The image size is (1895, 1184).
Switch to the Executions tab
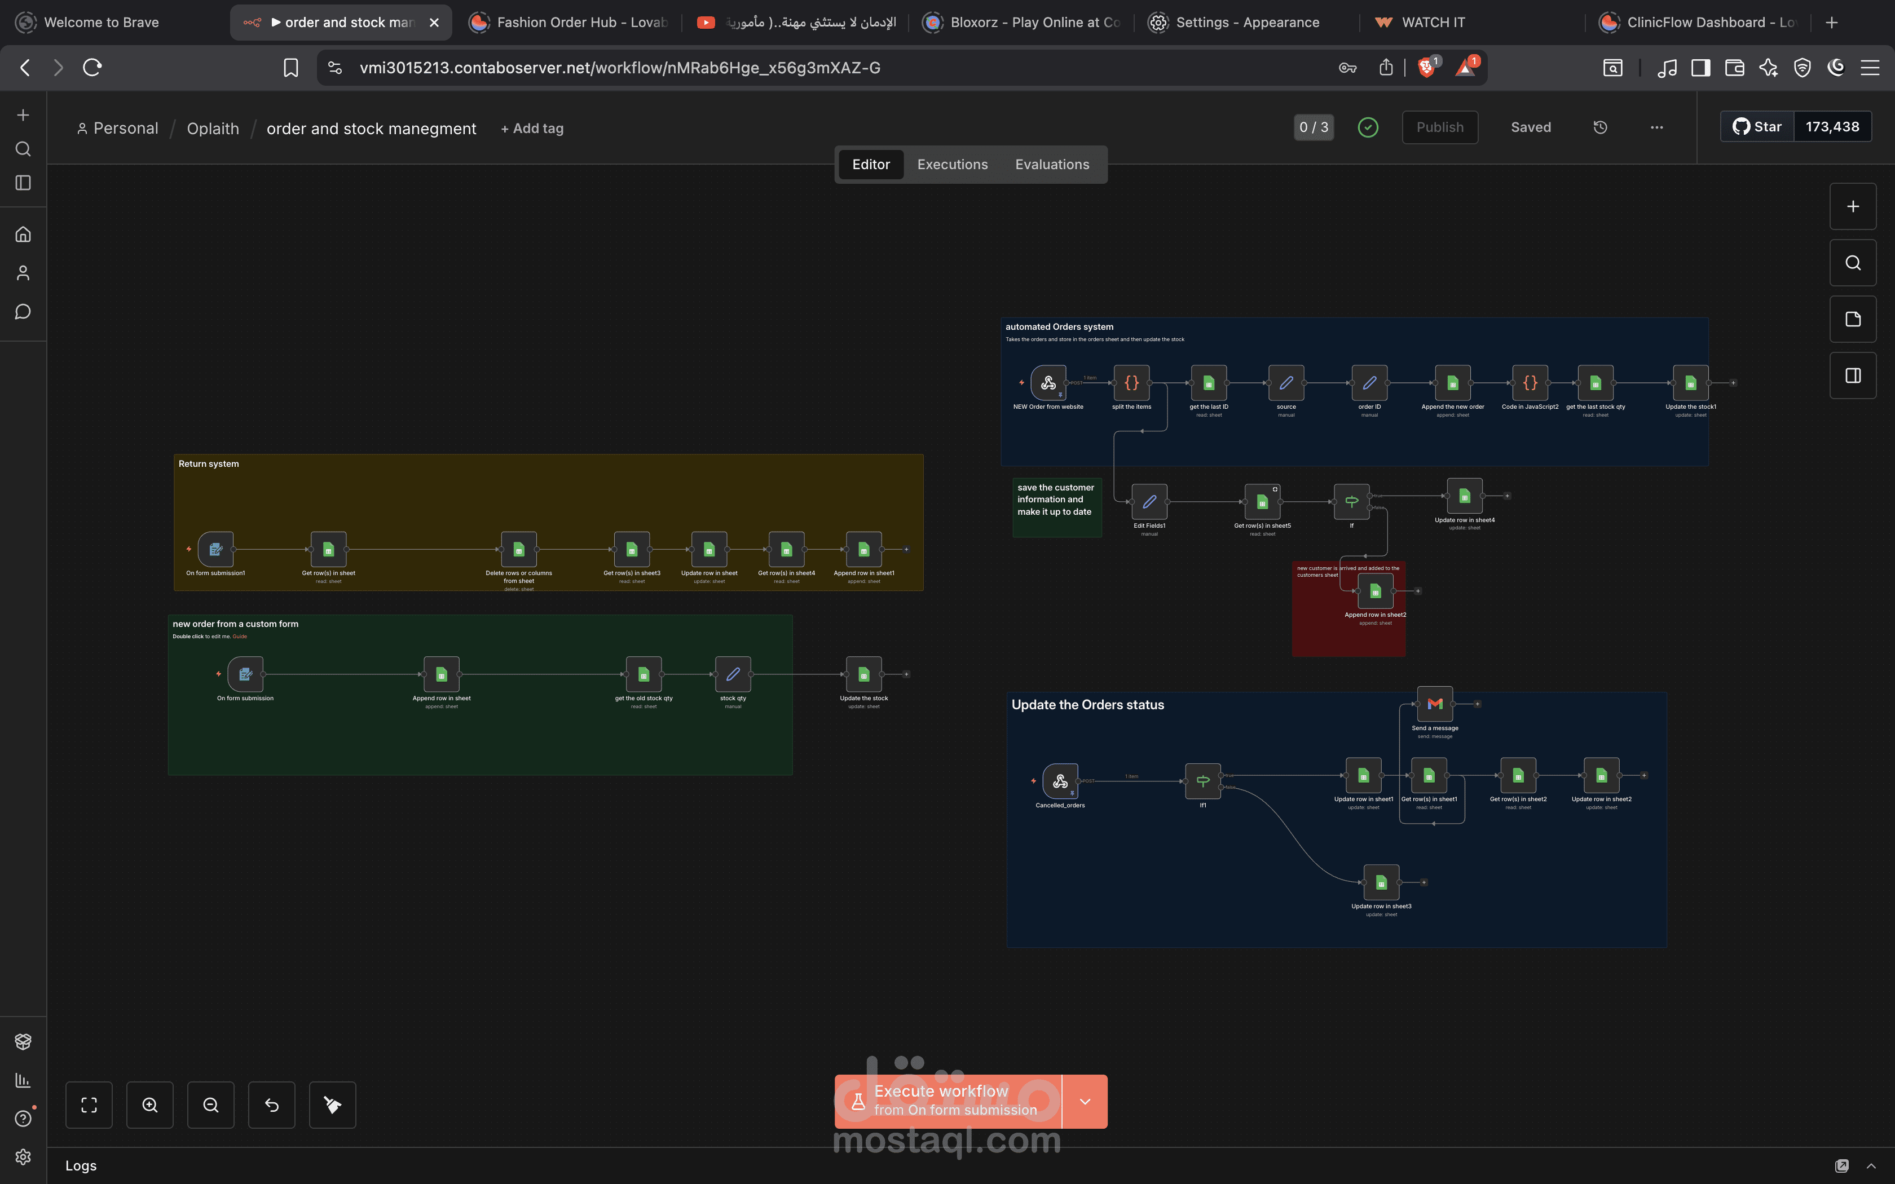[952, 165]
